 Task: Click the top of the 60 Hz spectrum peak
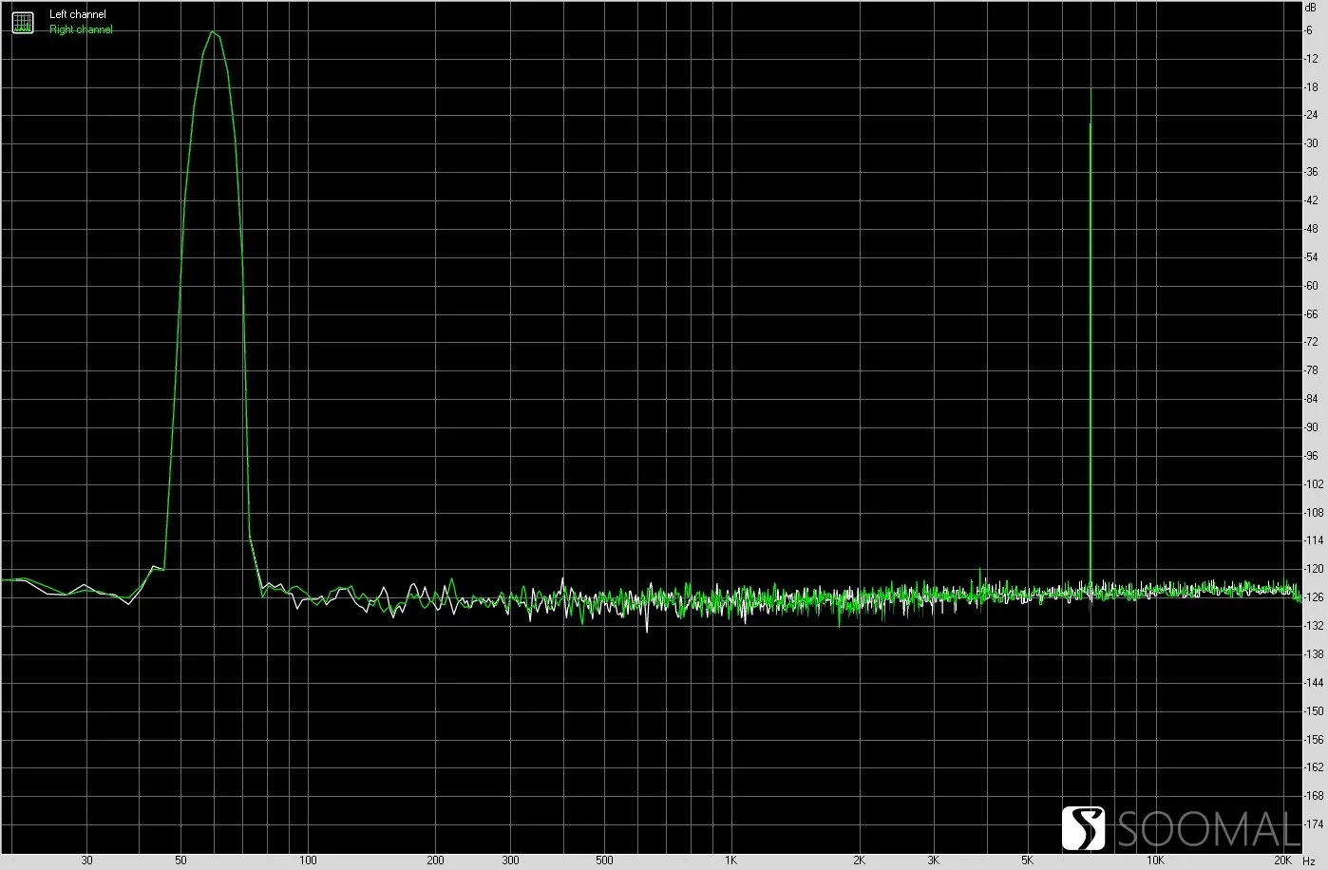coord(214,33)
